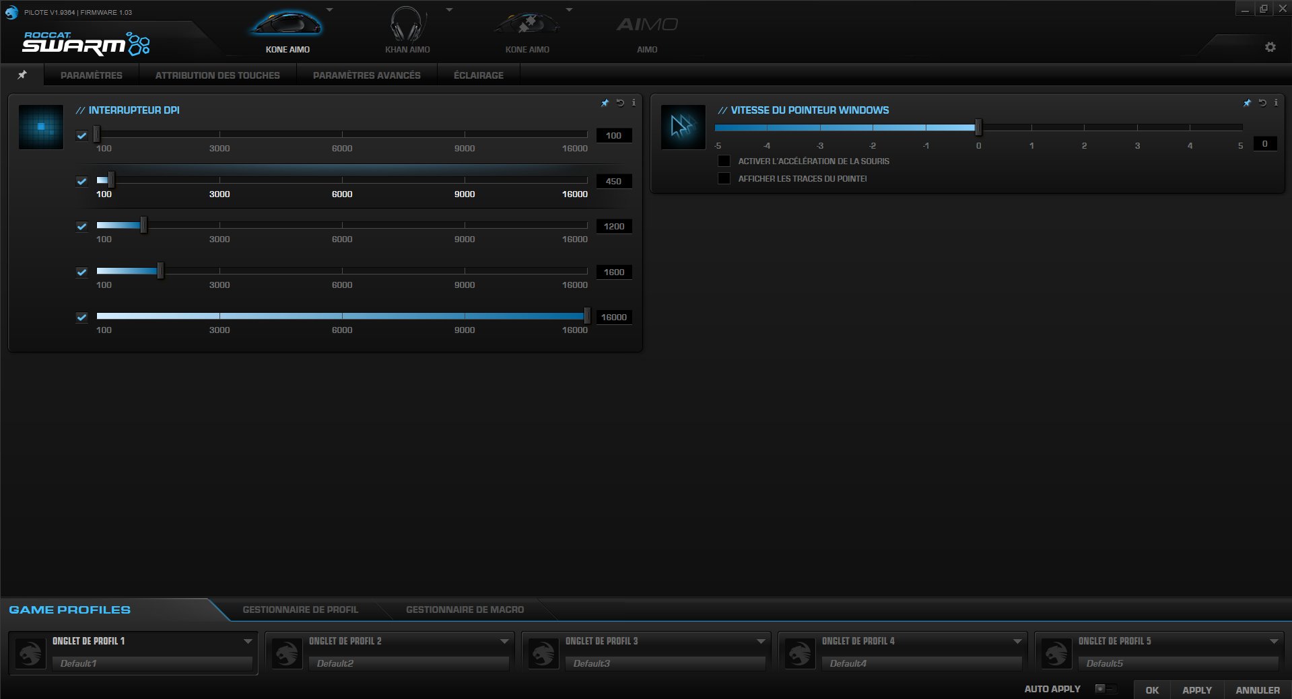The width and height of the screenshot is (1292, 699).
Task: Select the Khan AIMO headset device icon
Action: (407, 26)
